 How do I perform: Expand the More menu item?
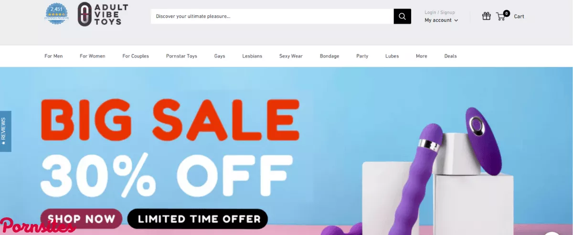(421, 56)
